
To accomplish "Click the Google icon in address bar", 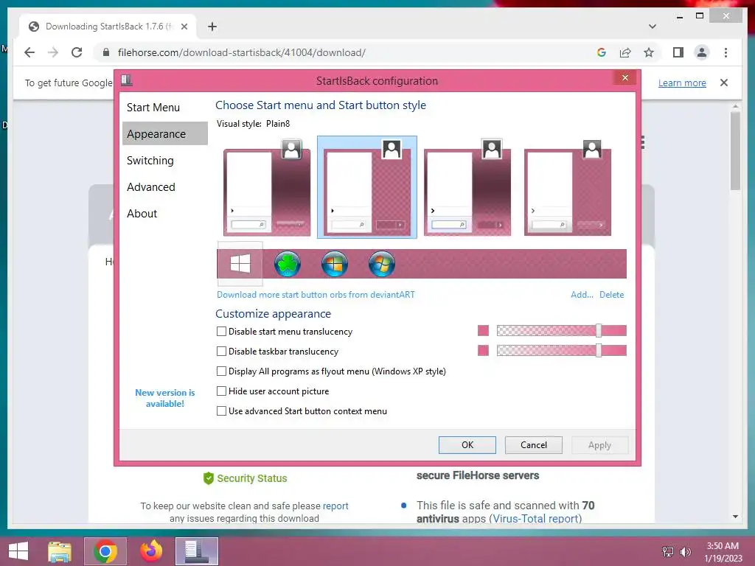I will pos(602,52).
